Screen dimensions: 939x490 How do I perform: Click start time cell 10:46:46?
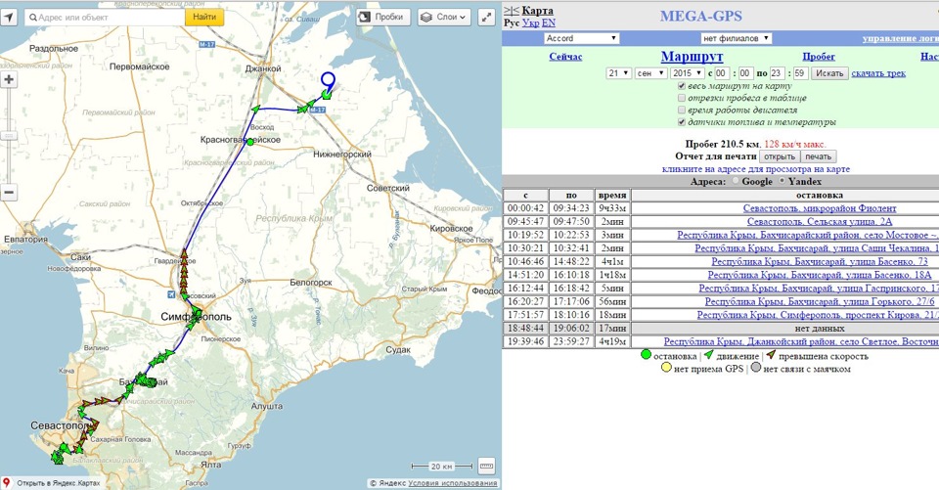coord(525,261)
